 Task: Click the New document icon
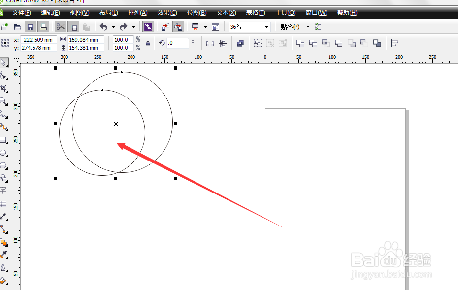[x=4, y=27]
